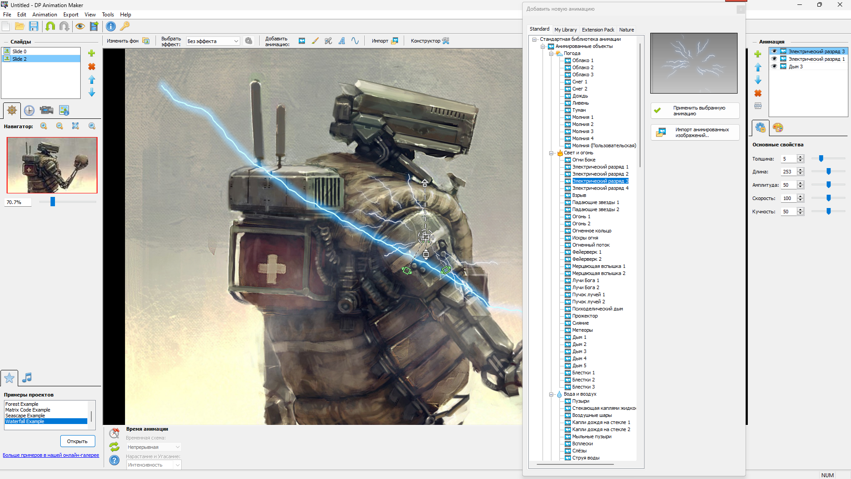Click the gray Redo arrow icon

click(64, 27)
